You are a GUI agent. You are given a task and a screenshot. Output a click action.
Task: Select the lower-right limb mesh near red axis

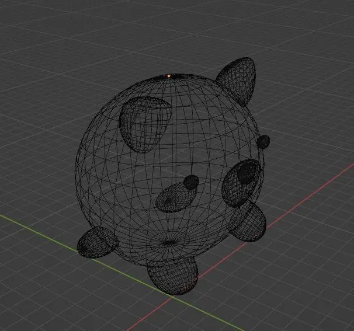click(248, 221)
